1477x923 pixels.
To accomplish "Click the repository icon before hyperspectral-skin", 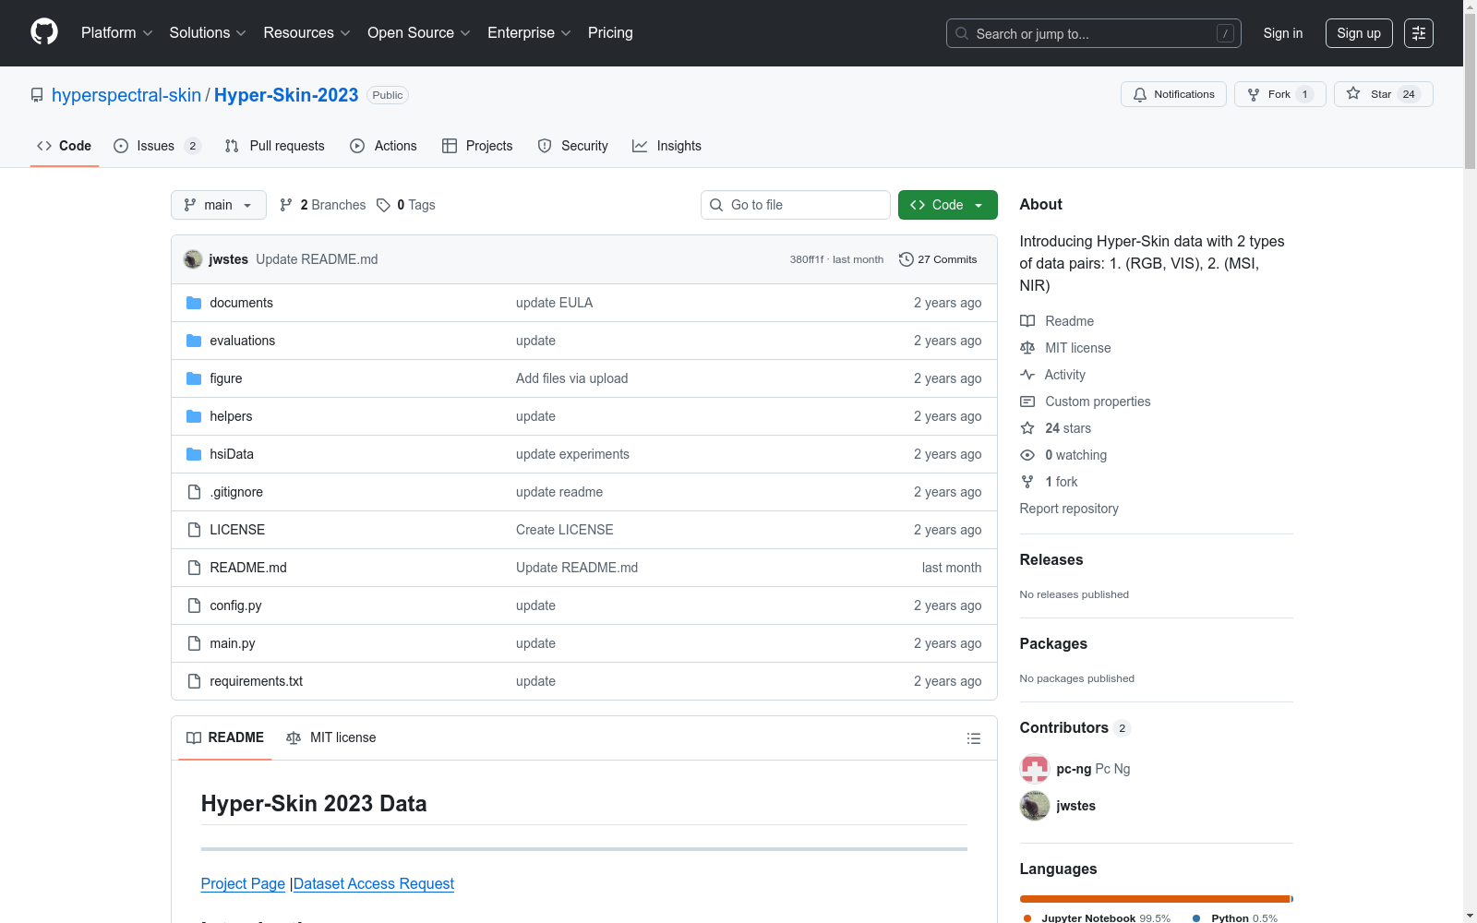I will click(37, 95).
